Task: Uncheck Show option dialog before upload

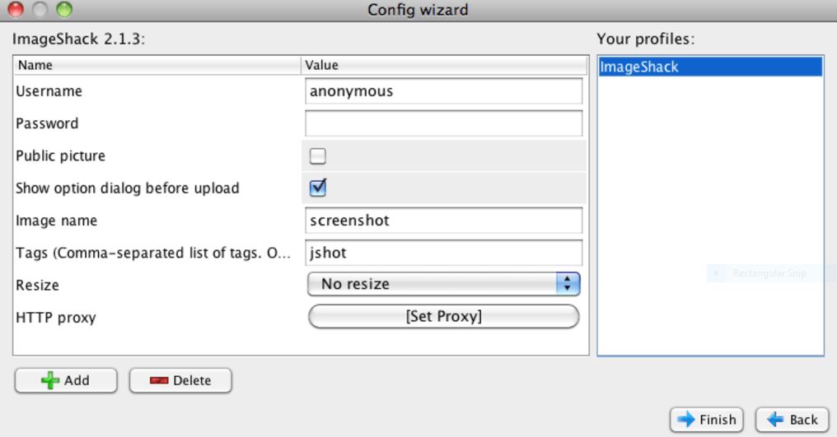Action: click(318, 188)
